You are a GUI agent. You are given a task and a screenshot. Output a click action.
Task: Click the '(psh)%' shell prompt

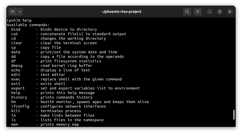pos(14,20)
